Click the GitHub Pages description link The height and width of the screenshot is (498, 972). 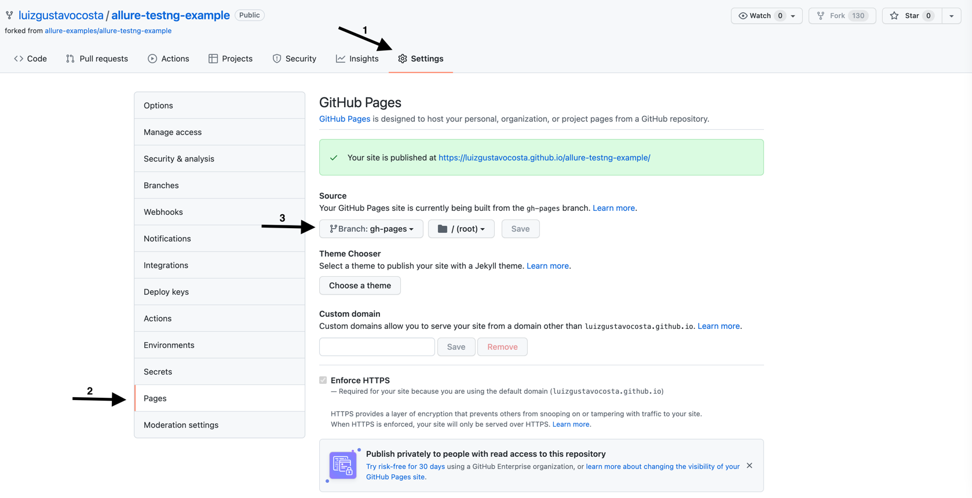[x=345, y=119]
